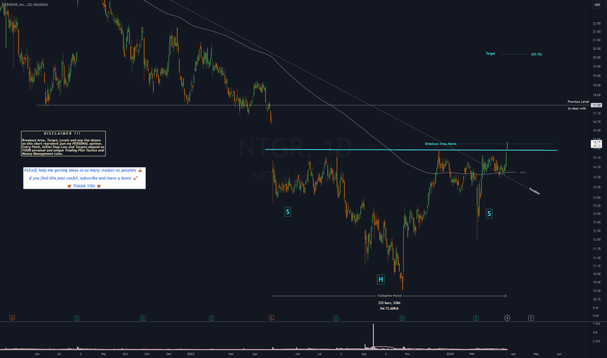Click the Oct label on the time axis
607x358 pixels.
[125, 353]
